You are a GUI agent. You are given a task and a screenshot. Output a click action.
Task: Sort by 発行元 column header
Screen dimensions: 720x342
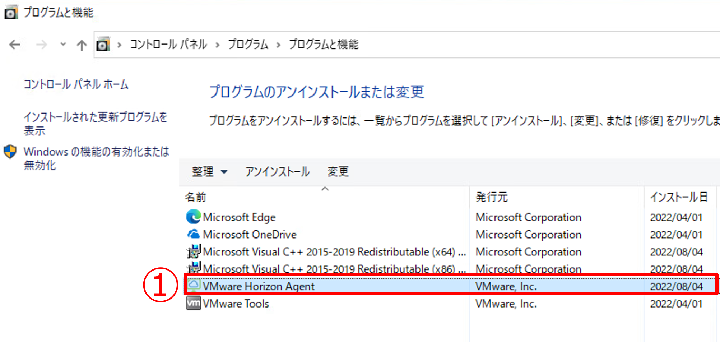tap(492, 197)
